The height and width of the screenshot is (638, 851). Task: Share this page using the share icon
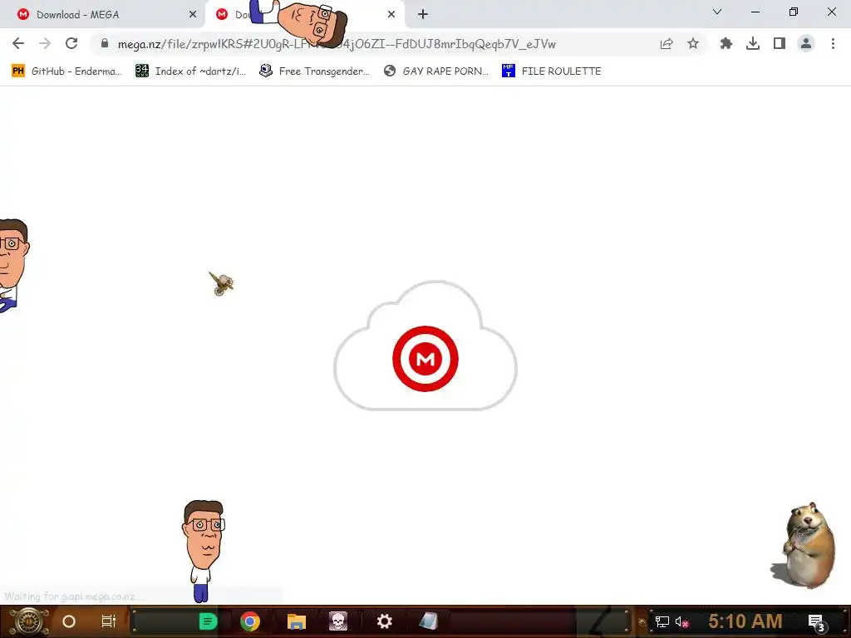[x=667, y=44]
